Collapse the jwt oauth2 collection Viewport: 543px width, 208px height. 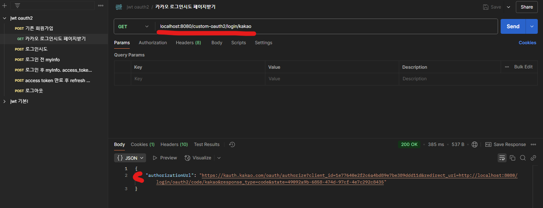4,18
